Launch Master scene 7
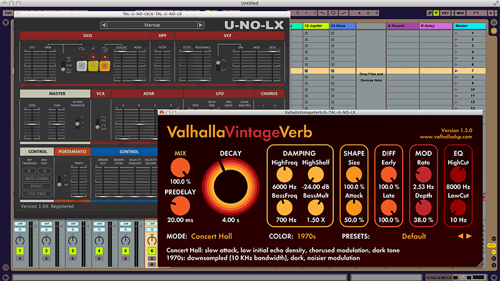500x281 pixels. click(x=456, y=71)
